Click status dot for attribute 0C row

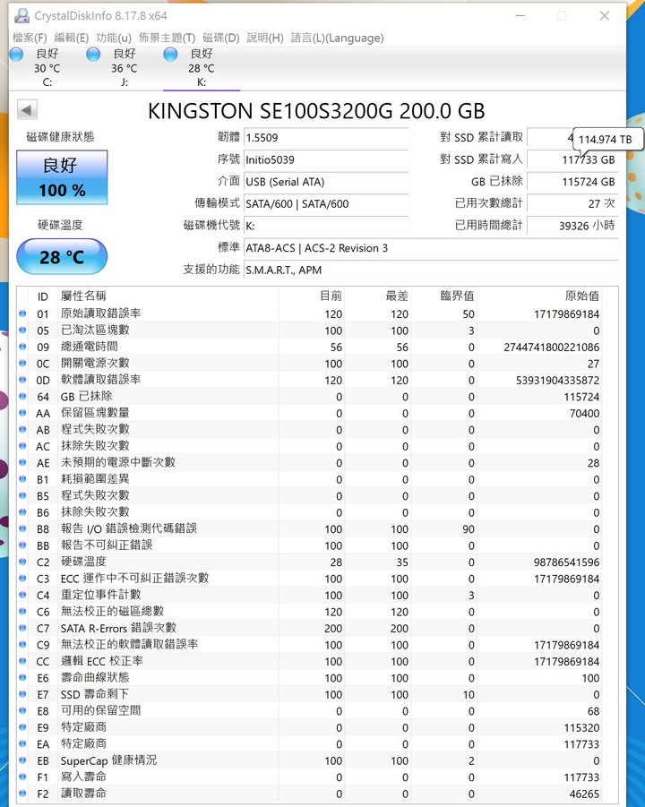point(22,363)
